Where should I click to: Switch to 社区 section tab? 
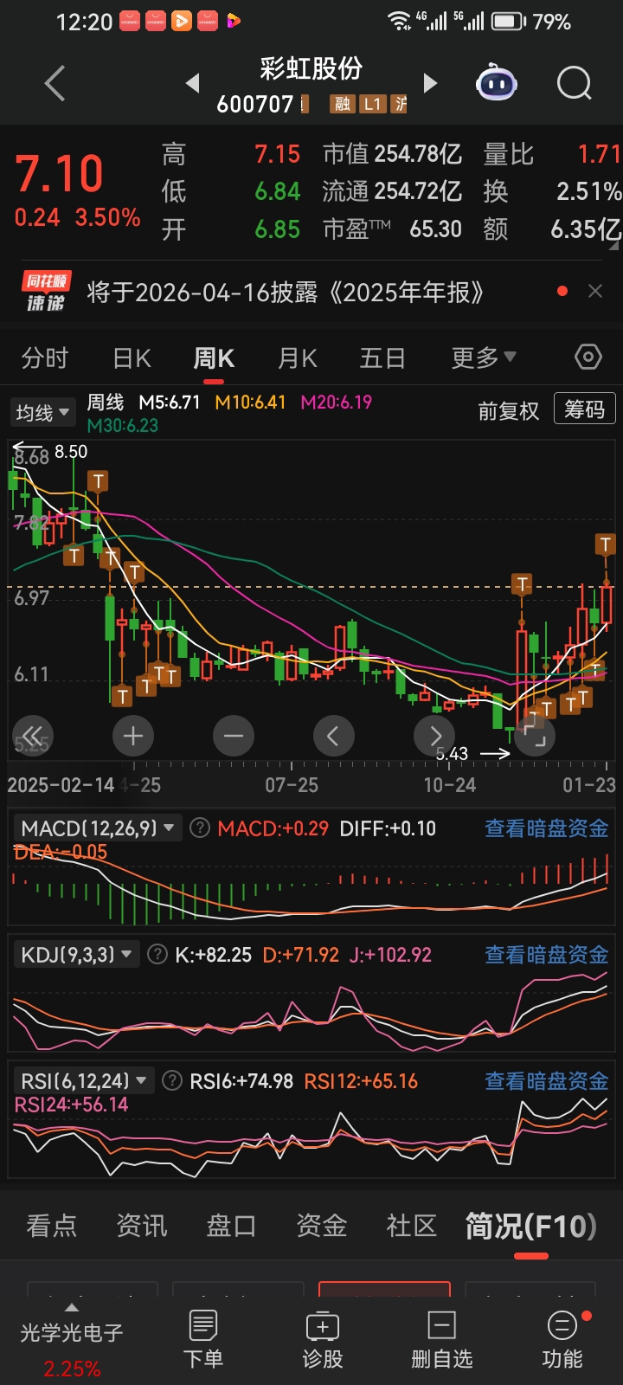(412, 1226)
